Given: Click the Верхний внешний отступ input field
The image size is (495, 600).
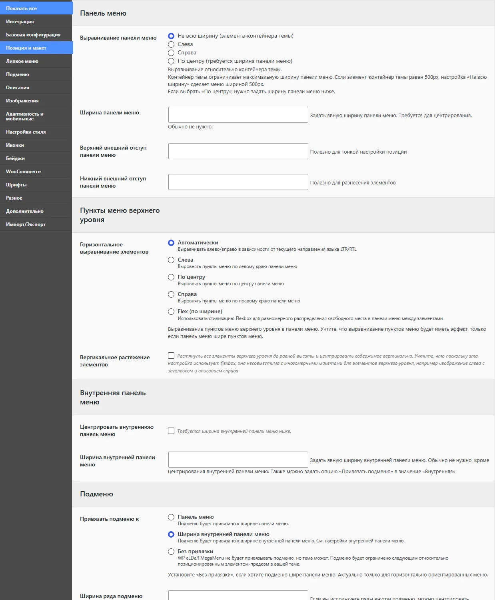Looking at the screenshot, I should point(238,151).
